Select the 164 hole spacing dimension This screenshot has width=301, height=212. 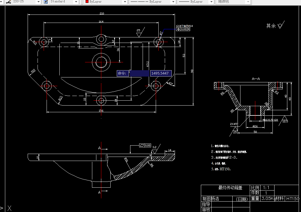click(x=101, y=21)
